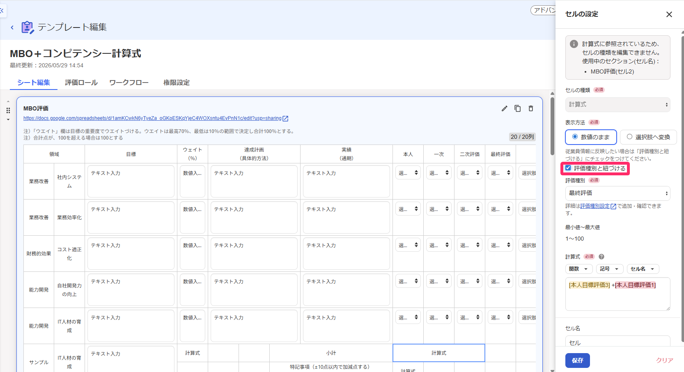Open the セル名 dropdown button
The image size is (684, 372).
643,269
